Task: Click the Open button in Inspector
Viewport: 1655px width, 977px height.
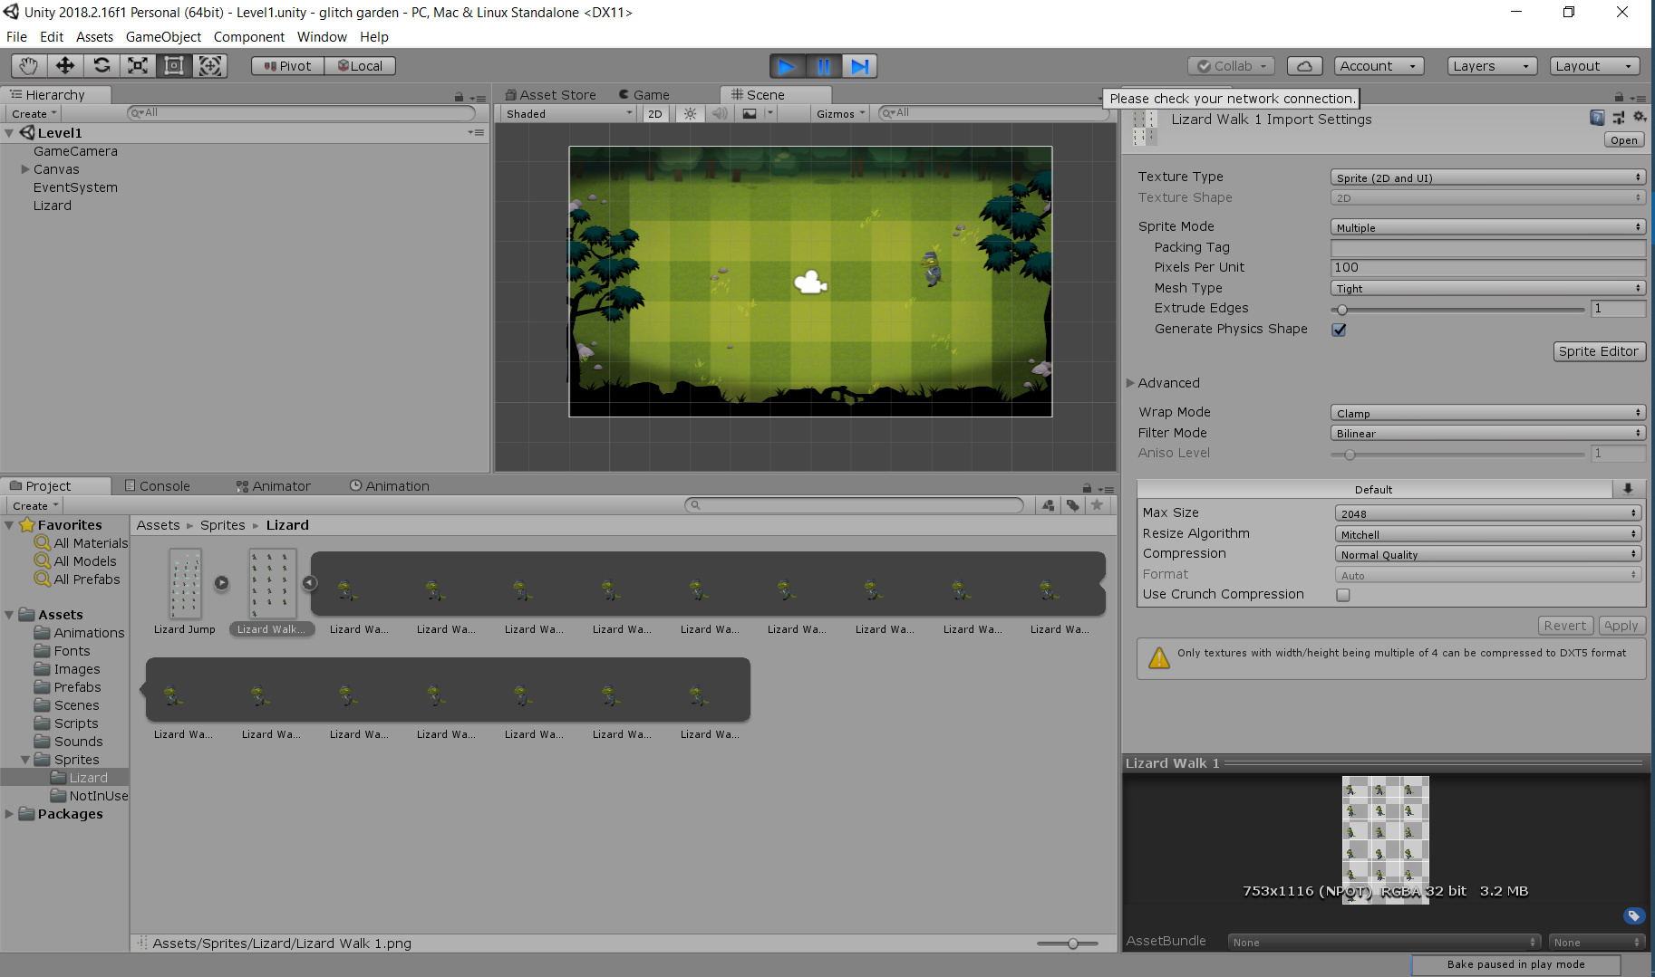Action: pyautogui.click(x=1623, y=140)
